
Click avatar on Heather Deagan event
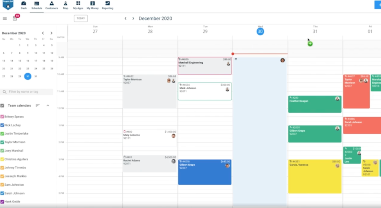click(337, 99)
